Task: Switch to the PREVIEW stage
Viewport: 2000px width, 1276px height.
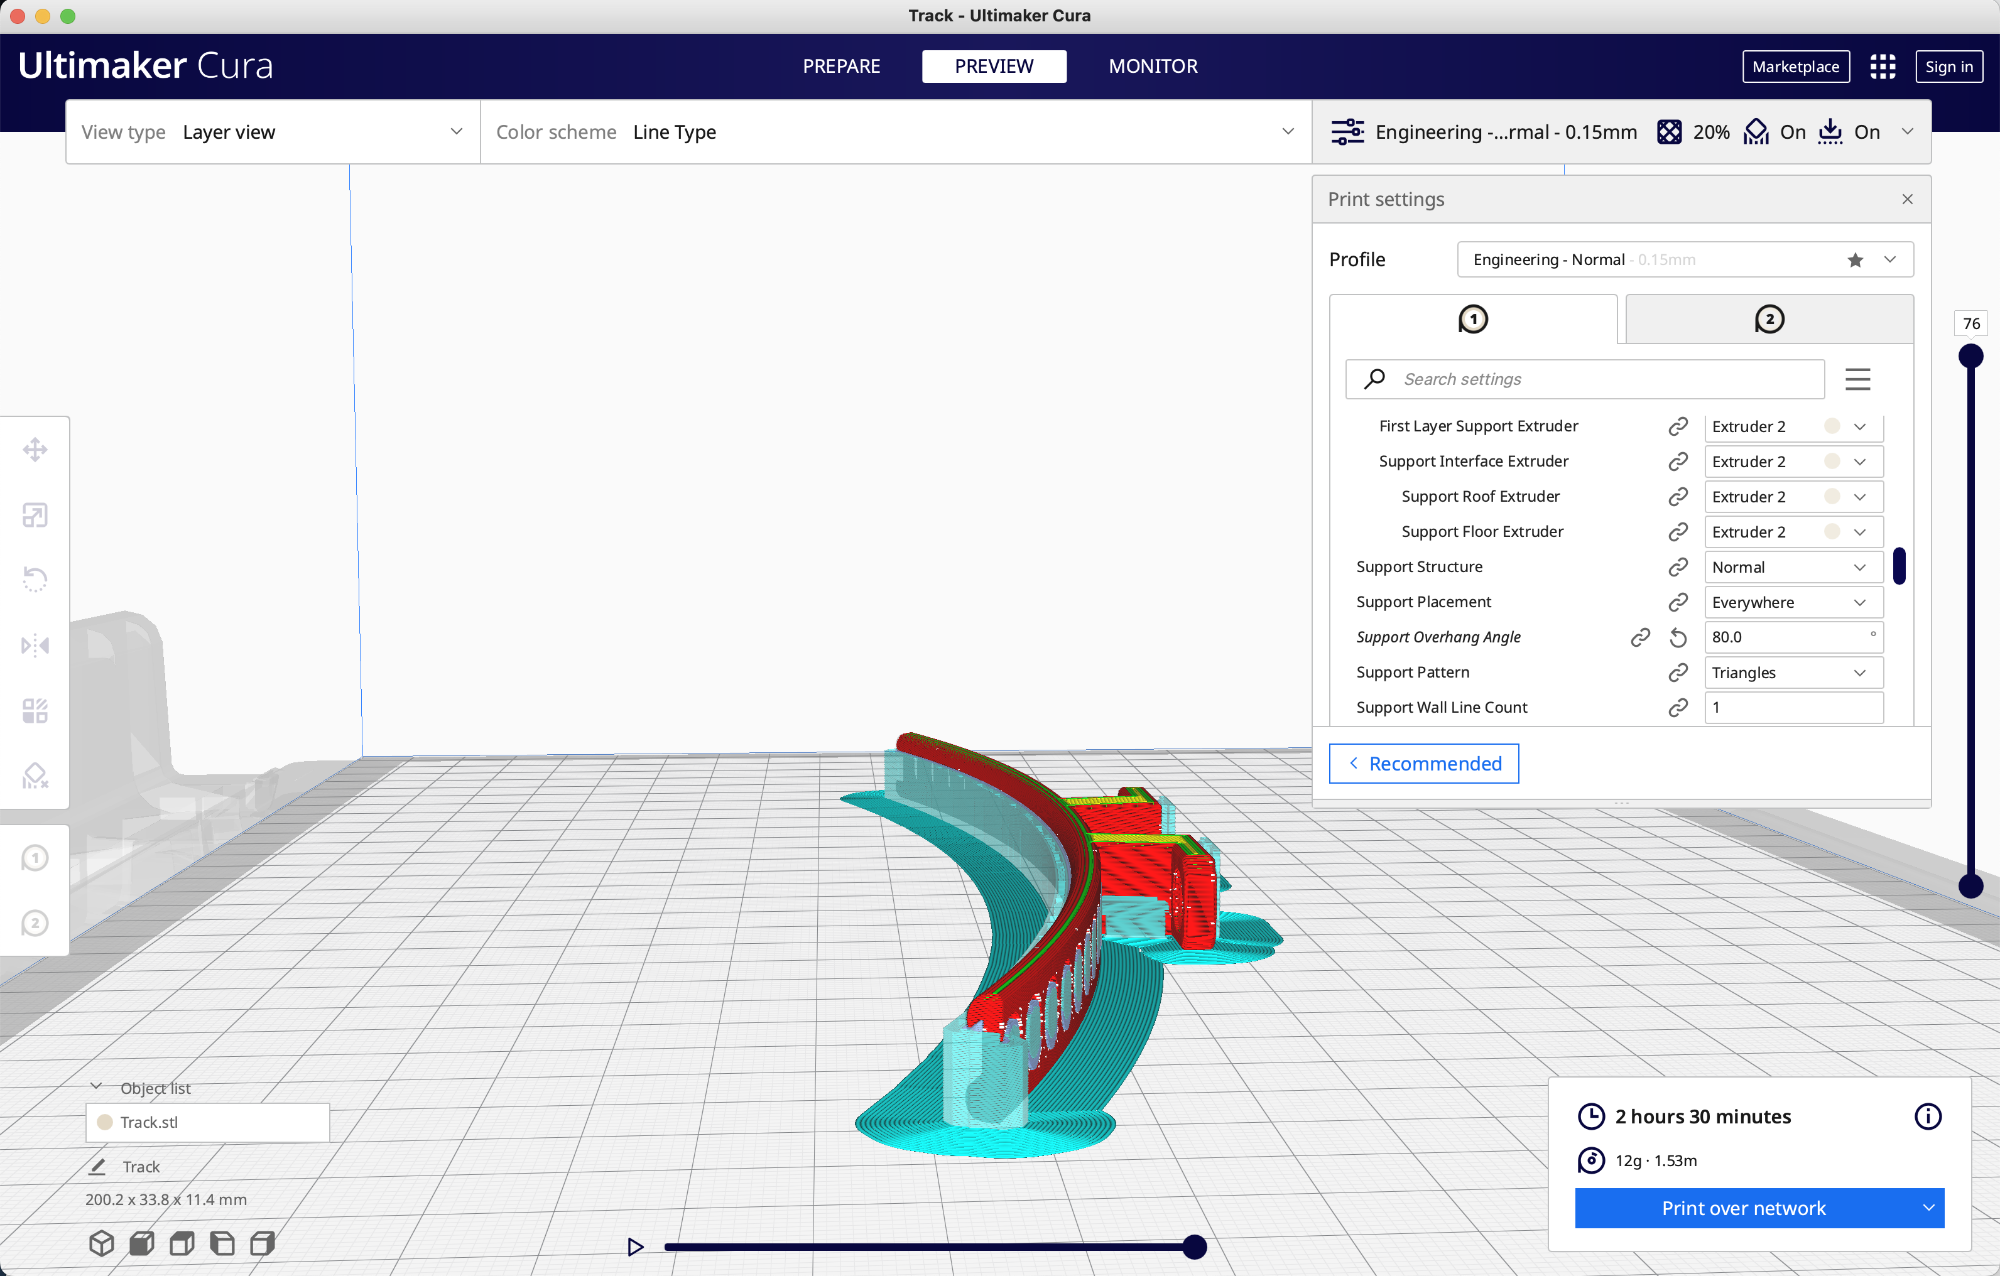Action: [993, 67]
